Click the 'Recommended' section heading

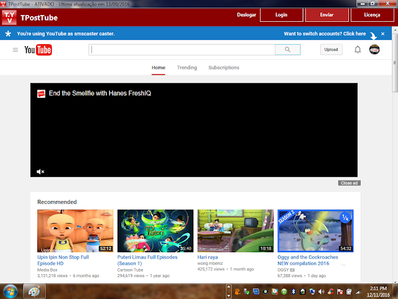(57, 202)
